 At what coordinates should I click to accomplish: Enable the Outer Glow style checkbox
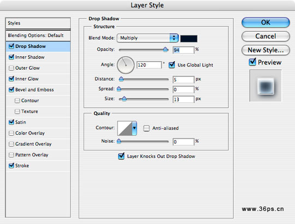point(11,68)
